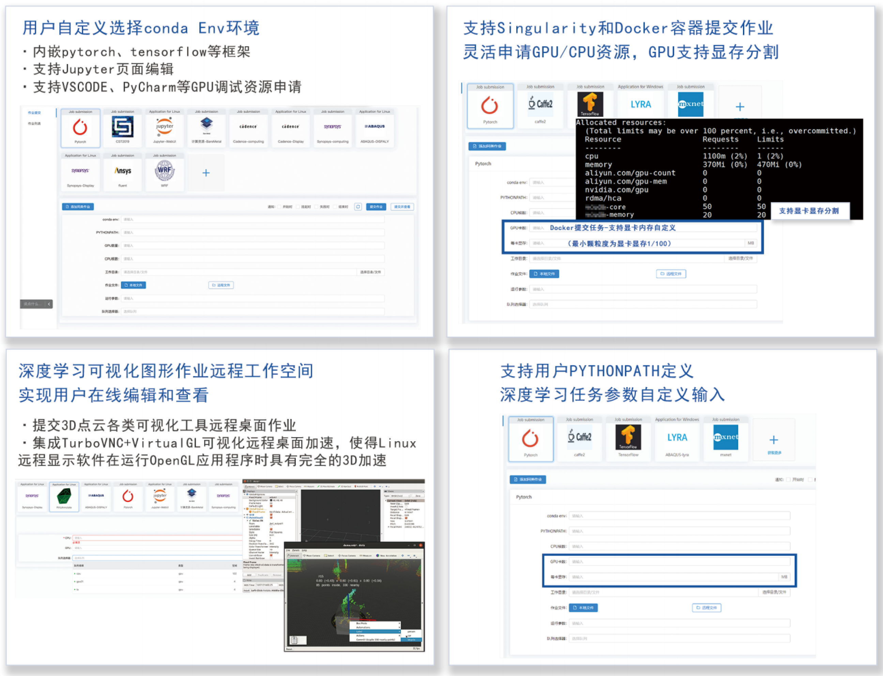The height and width of the screenshot is (676, 883).
Task: Switch to 作业提交 sidebar item
Action: point(34,113)
